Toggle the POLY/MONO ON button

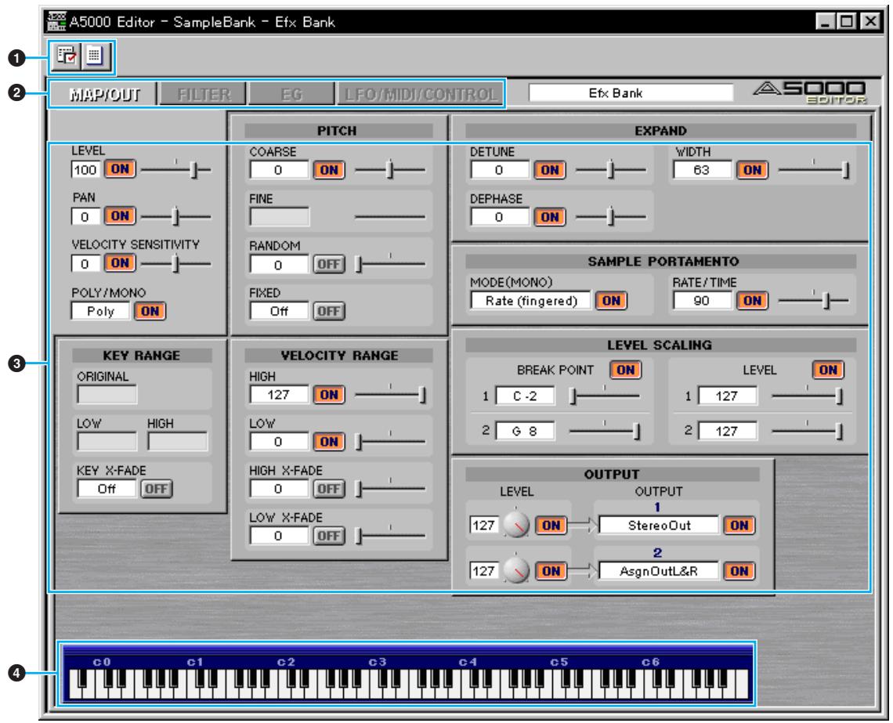click(x=150, y=311)
